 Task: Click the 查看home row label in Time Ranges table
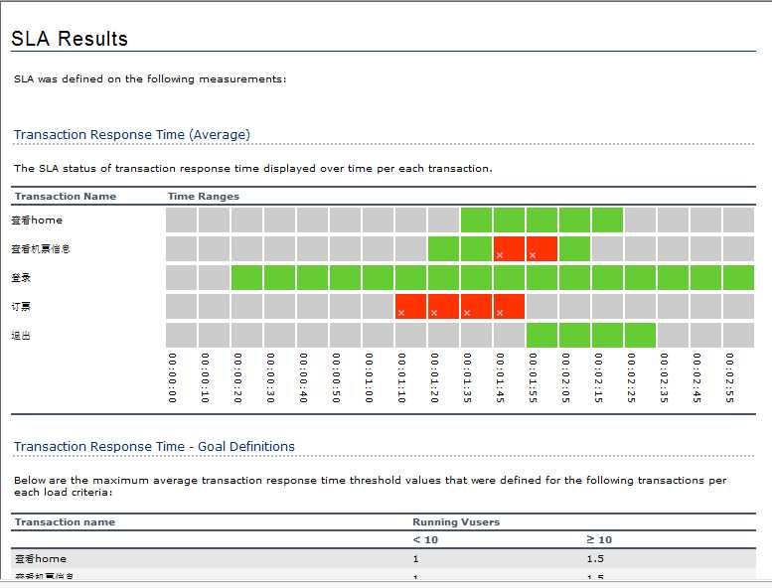[37, 220]
